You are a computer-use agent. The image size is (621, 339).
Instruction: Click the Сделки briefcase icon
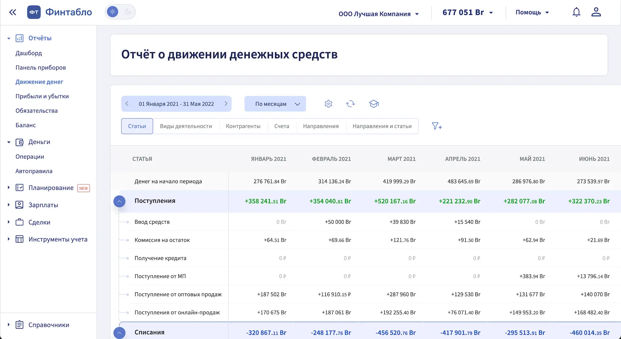(x=20, y=222)
